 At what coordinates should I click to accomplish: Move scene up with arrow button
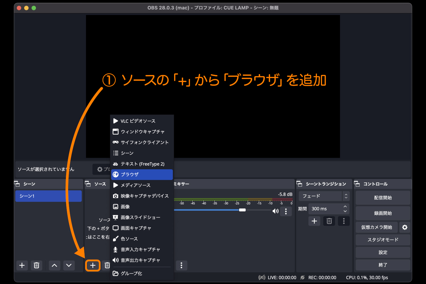55,265
